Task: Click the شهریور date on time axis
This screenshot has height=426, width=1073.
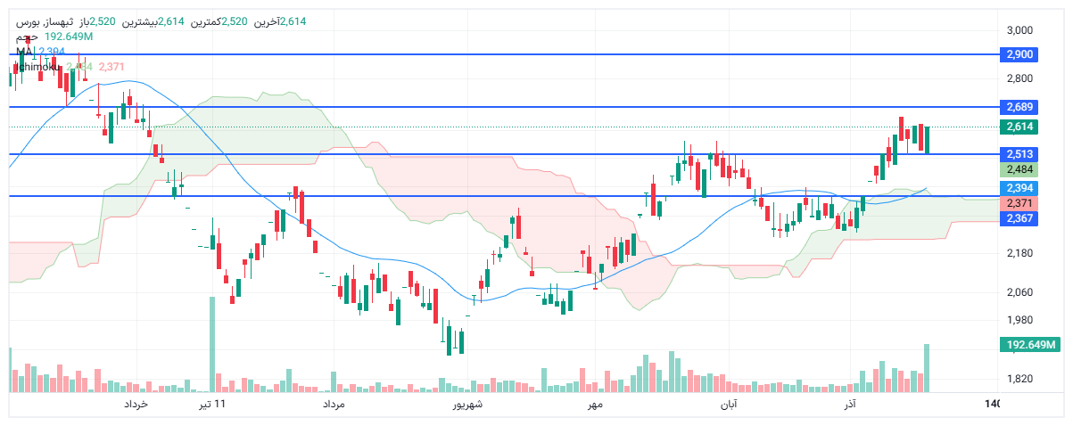Action: (465, 405)
